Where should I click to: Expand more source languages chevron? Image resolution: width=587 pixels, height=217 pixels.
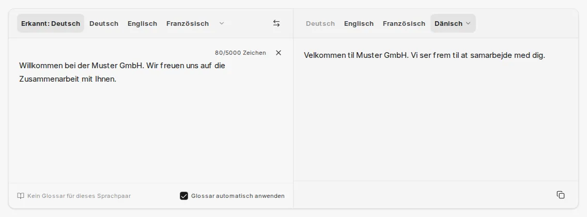[222, 23]
